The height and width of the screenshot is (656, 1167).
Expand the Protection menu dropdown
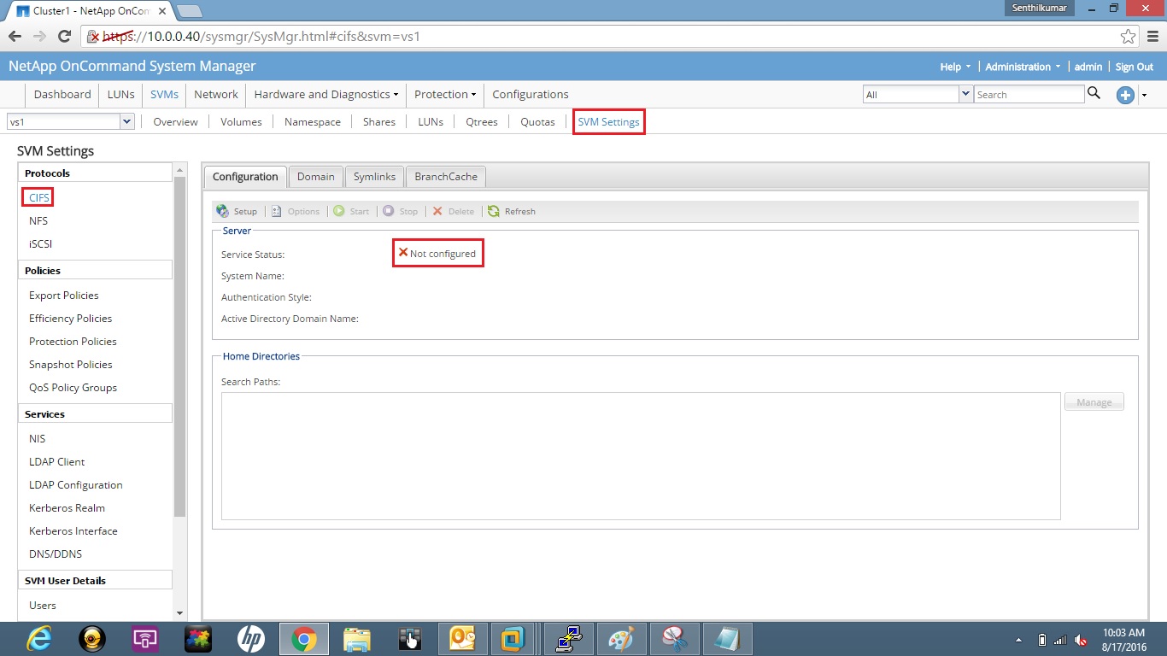pyautogui.click(x=444, y=94)
